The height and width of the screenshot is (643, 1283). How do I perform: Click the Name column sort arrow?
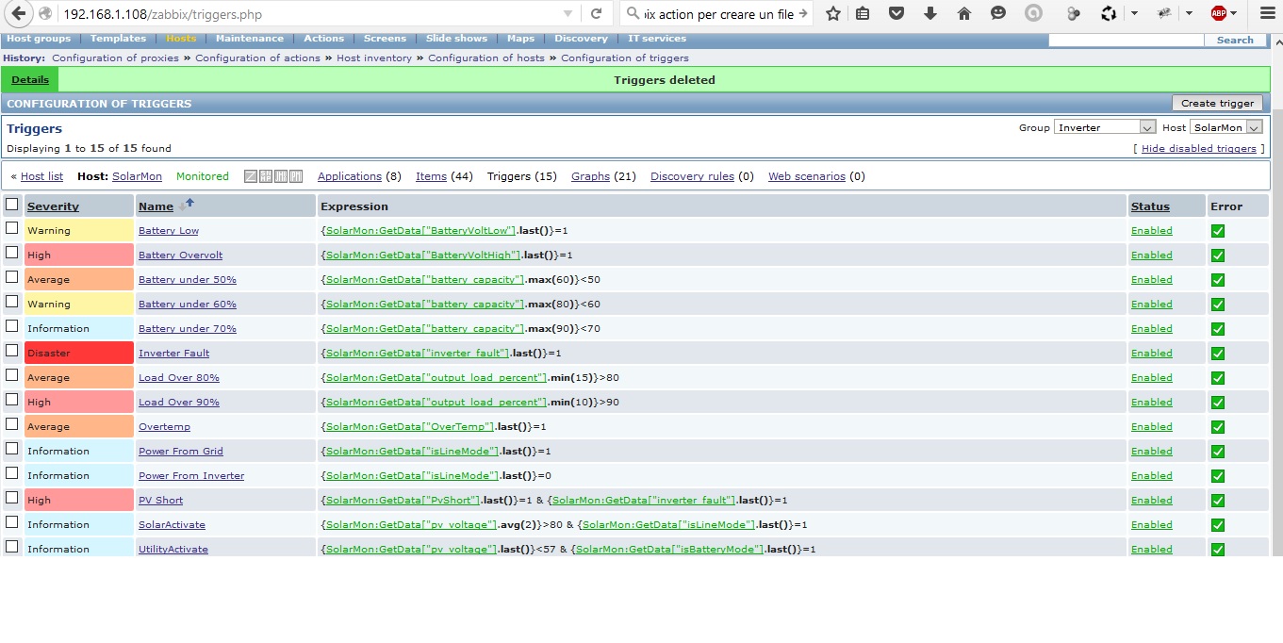pyautogui.click(x=187, y=204)
